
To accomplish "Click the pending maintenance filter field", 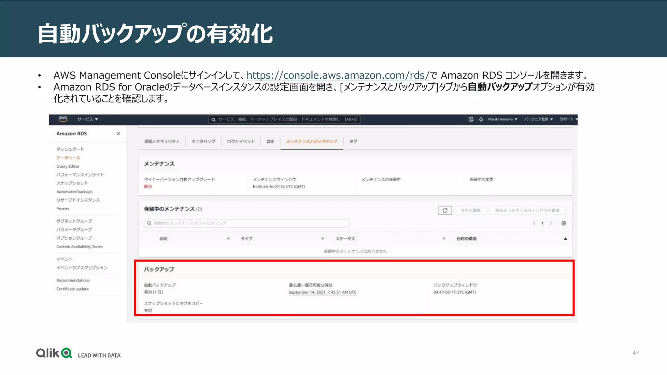I will click(x=246, y=223).
